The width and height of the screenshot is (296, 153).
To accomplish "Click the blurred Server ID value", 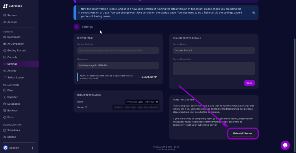I will pyautogui.click(x=136, y=107).
